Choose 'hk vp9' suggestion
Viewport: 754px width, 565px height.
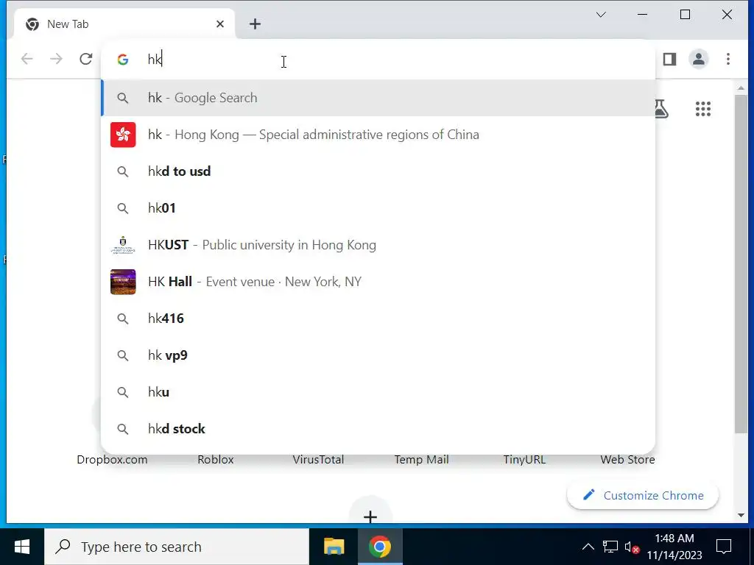point(378,355)
